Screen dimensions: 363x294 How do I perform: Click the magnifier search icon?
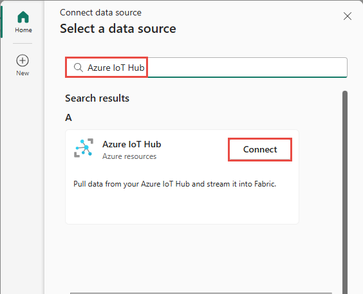click(x=79, y=68)
